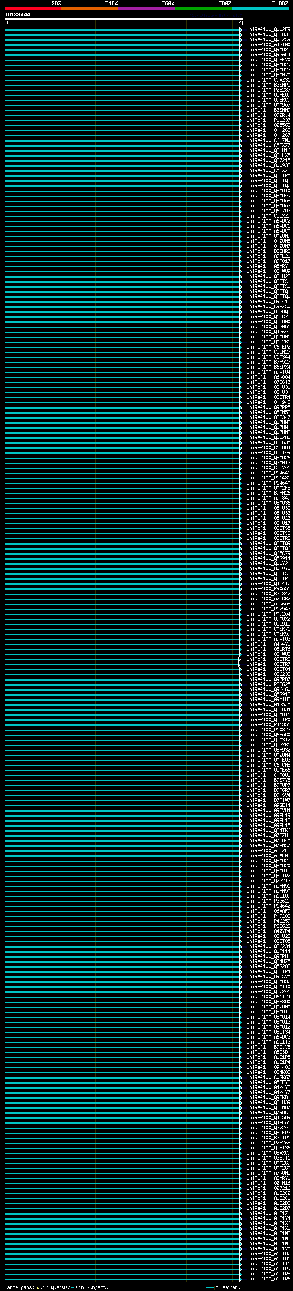Select hit UniRef100_O00938
This screenshot has width=293, height=1291.
coord(268,165)
